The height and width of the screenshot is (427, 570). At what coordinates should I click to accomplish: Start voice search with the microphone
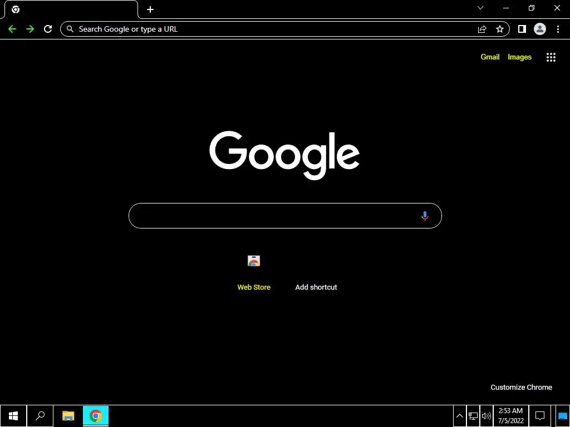point(425,216)
